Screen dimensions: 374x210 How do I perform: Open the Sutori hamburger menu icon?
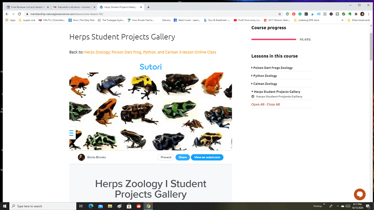coord(72,133)
